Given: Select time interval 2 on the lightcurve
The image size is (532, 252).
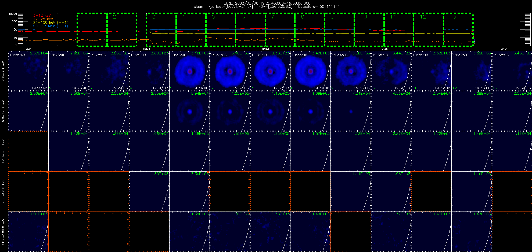Looking at the screenshot, I should 122,29.
